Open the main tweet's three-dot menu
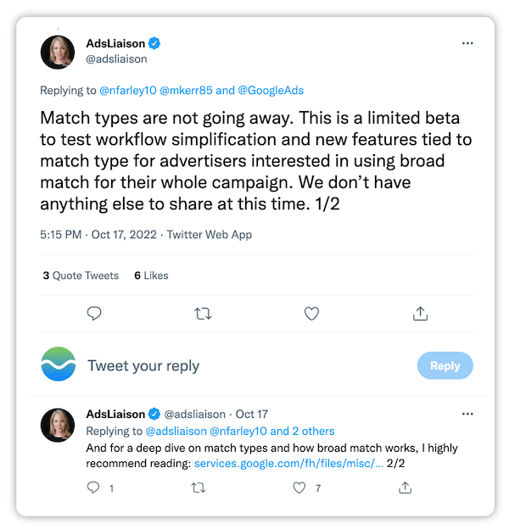The height and width of the screenshot is (529, 509). click(467, 43)
